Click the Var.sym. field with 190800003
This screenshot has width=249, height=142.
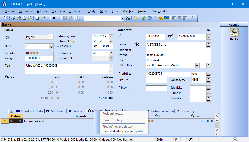pos(39,58)
